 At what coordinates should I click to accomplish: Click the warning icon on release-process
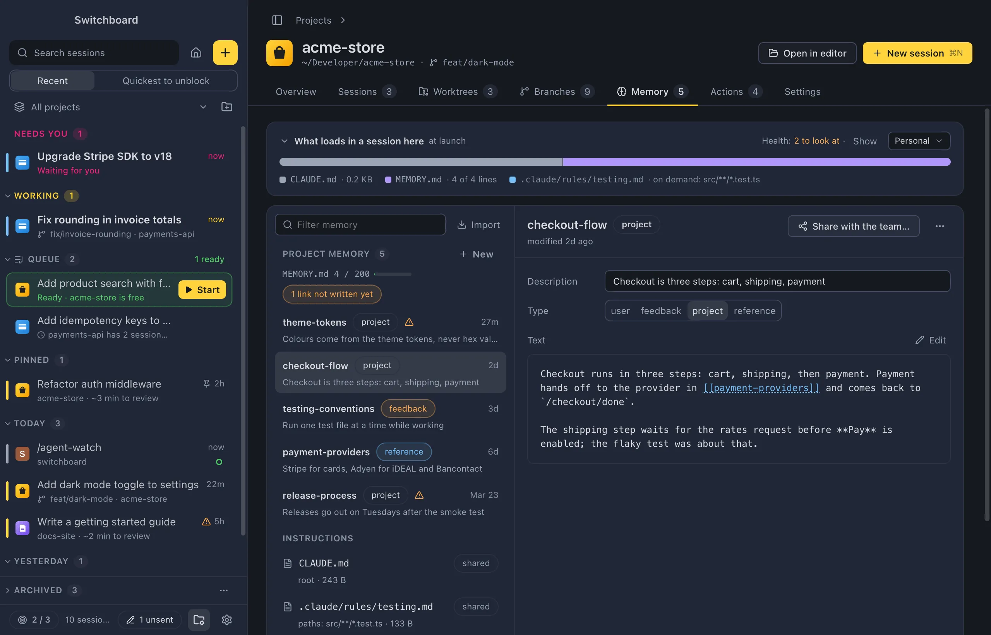(x=419, y=495)
